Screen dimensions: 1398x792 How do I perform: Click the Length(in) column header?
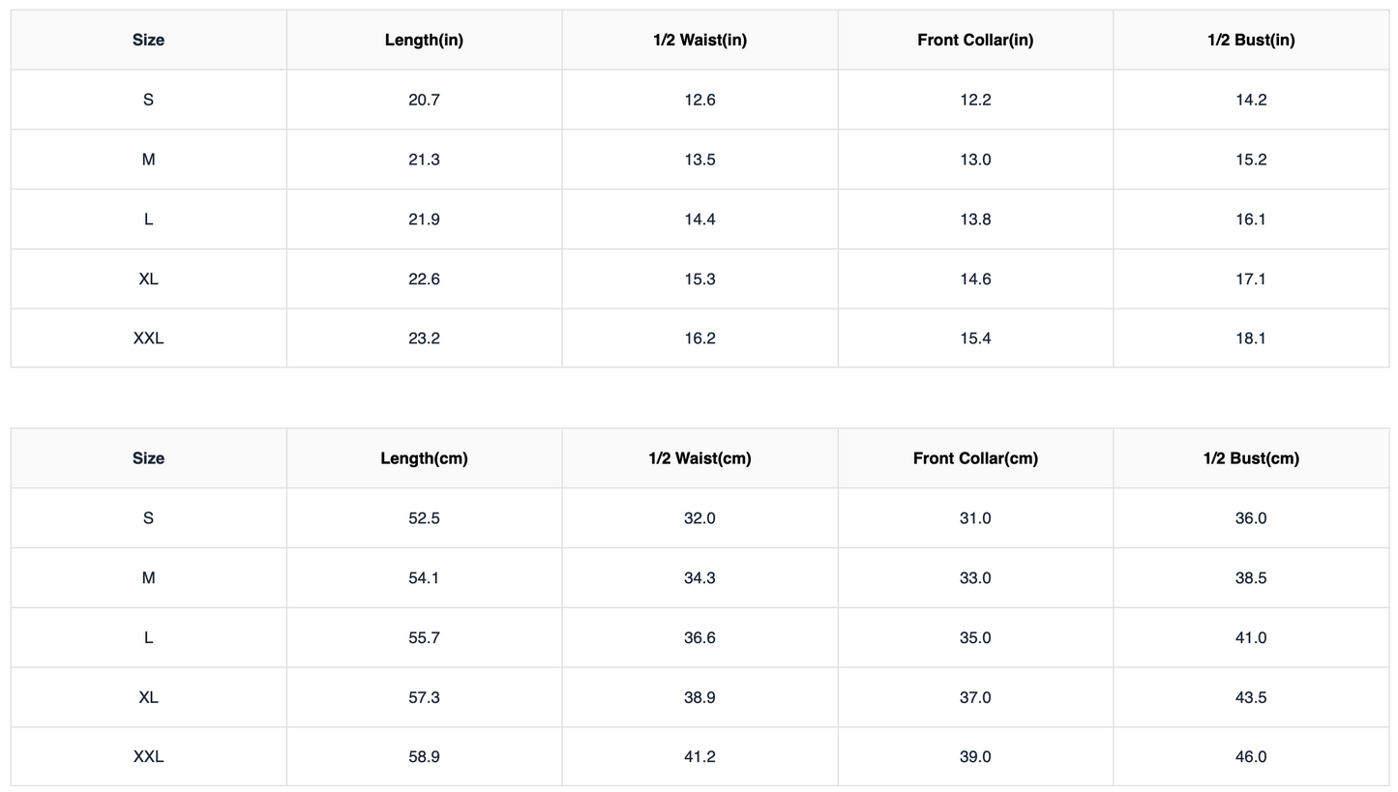[x=424, y=40]
